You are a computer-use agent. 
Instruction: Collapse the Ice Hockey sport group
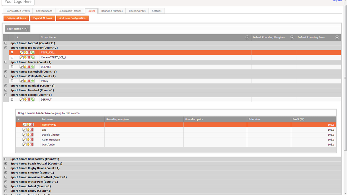point(6,48)
